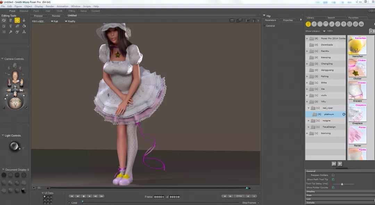Image resolution: width=375 pixels, height=205 pixels.
Task: Open the Animation menu
Action: click(x=62, y=6)
